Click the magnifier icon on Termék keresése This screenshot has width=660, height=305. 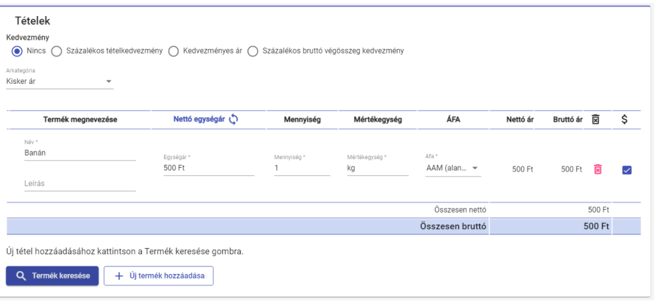pyautogui.click(x=21, y=276)
